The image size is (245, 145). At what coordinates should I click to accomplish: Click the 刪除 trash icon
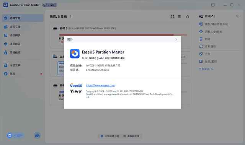tap(201, 39)
